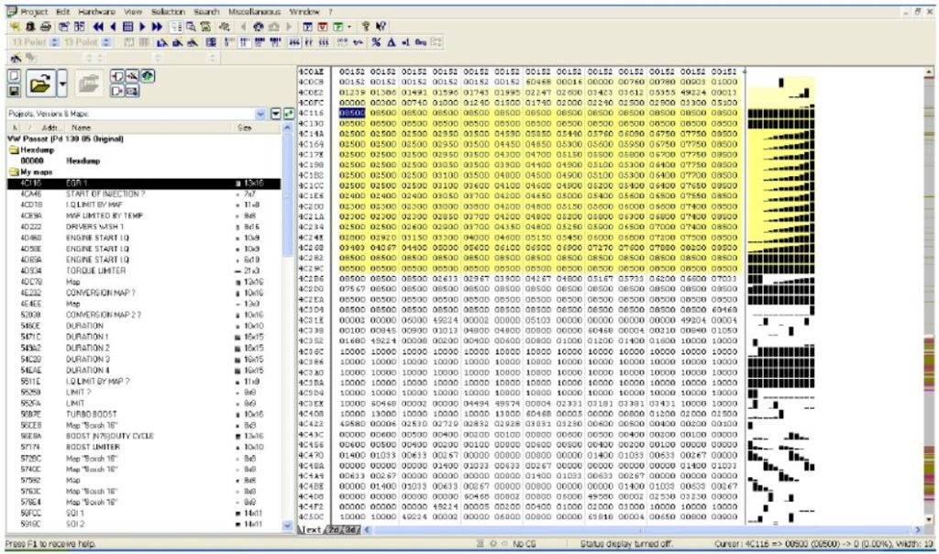This screenshot has height=554, width=939.
Task: Sort the map list by the Size column
Action: tap(244, 127)
